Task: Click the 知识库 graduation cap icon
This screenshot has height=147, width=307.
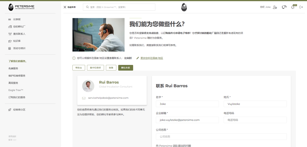Action: tap(10, 41)
